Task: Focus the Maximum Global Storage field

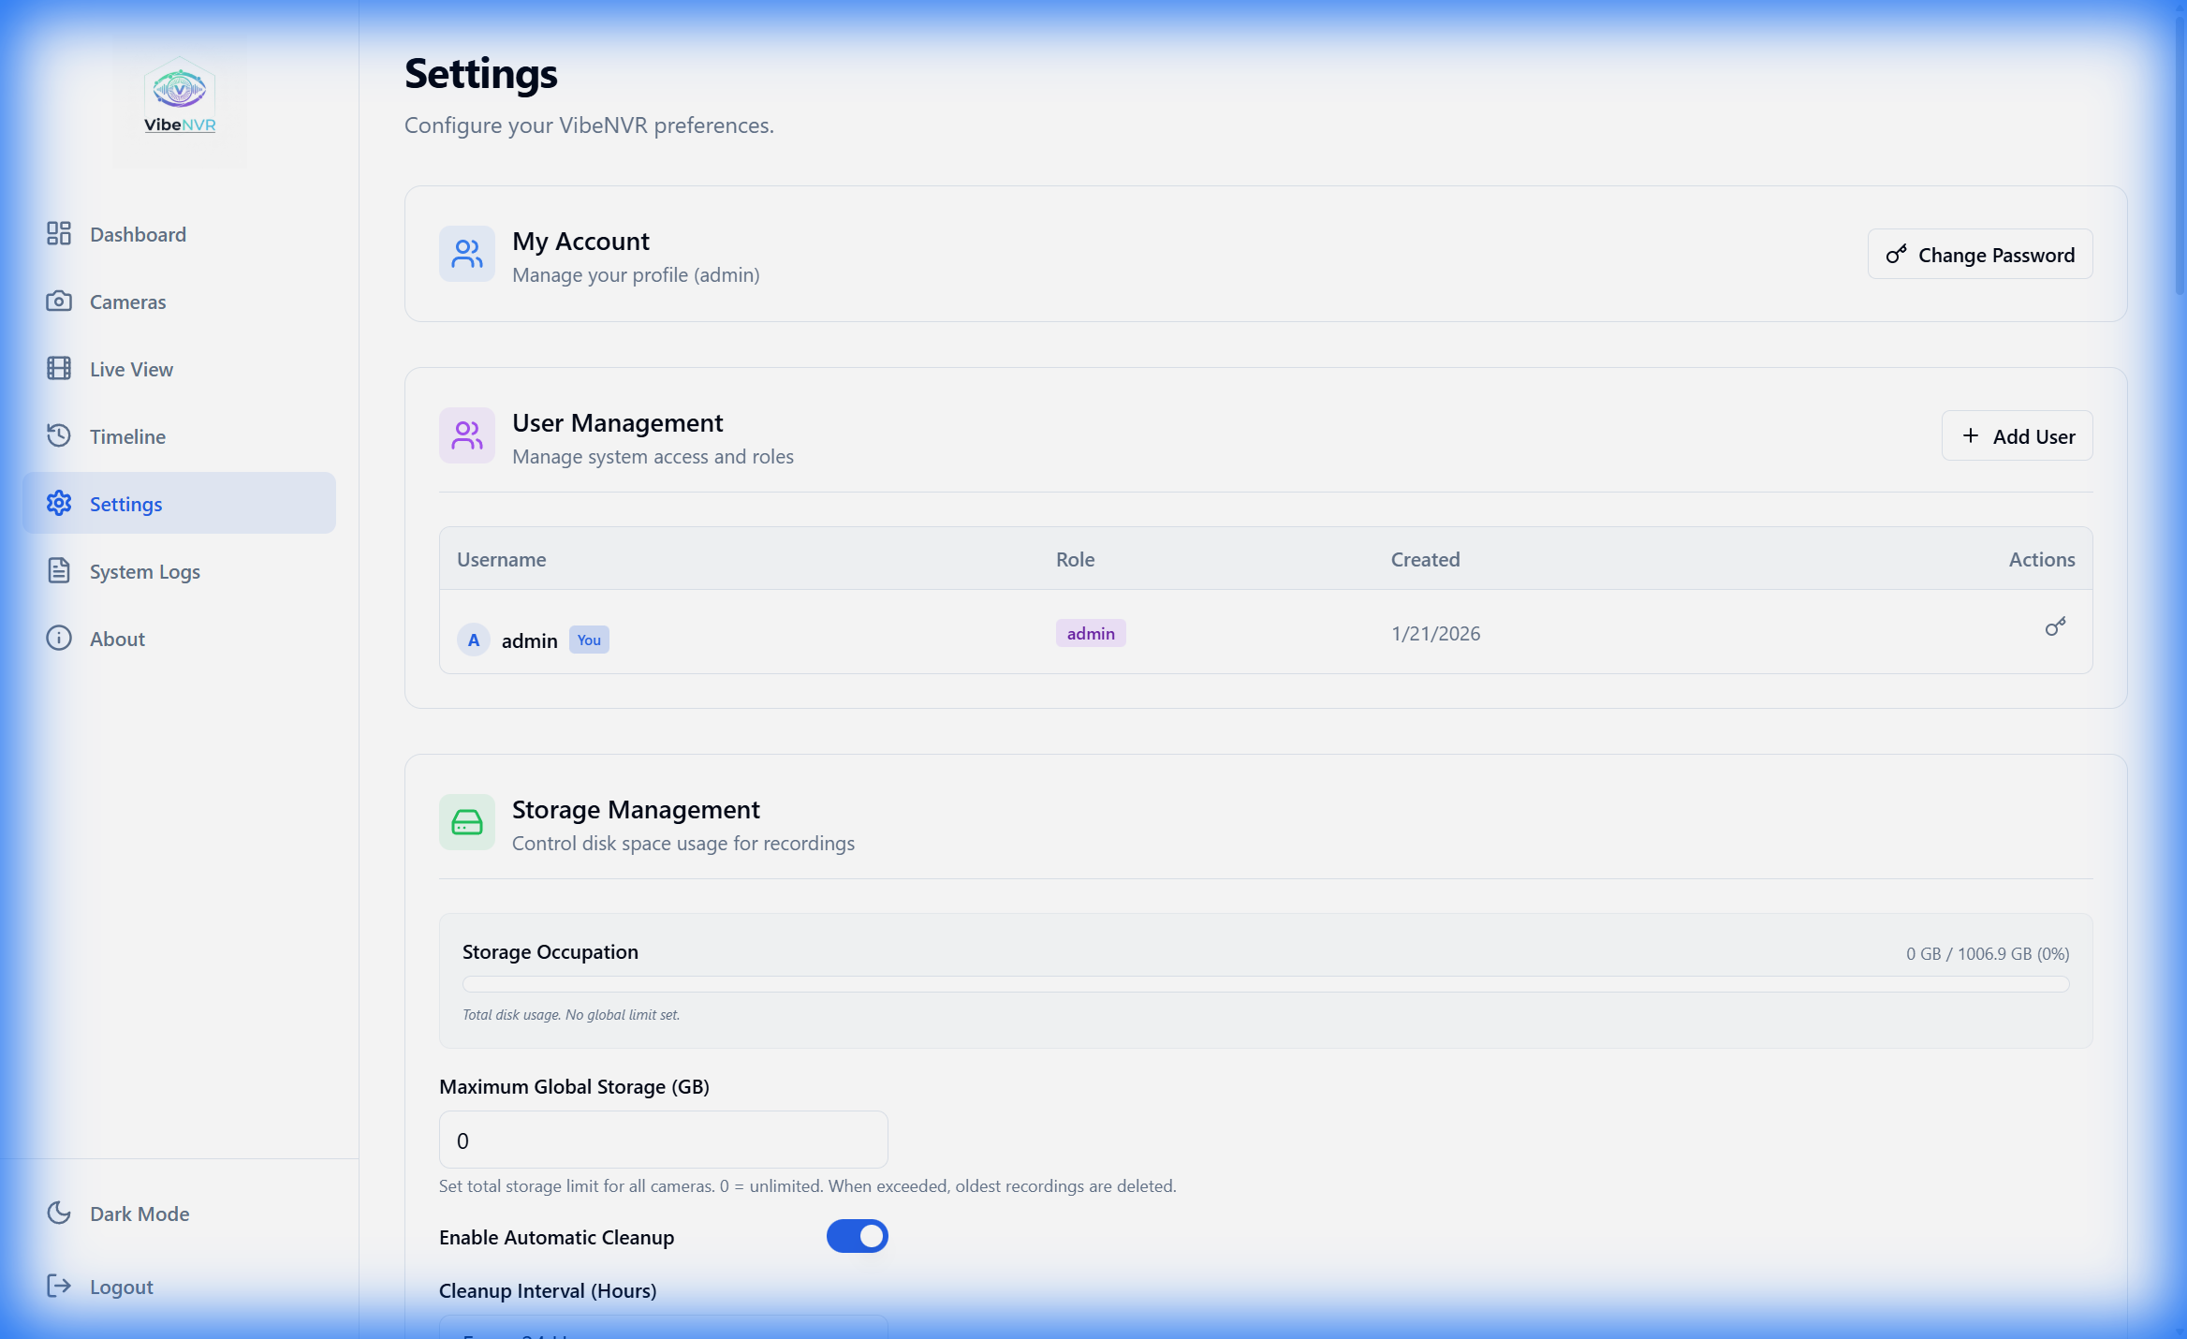Action: click(663, 1140)
